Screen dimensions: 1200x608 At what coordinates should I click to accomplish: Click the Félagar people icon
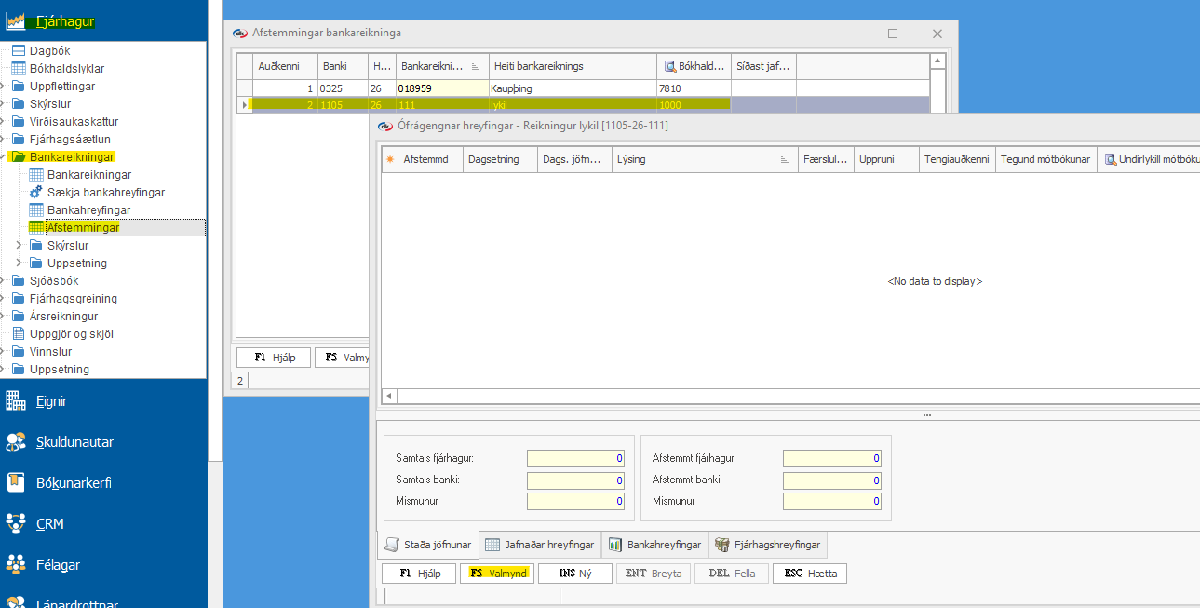16,565
